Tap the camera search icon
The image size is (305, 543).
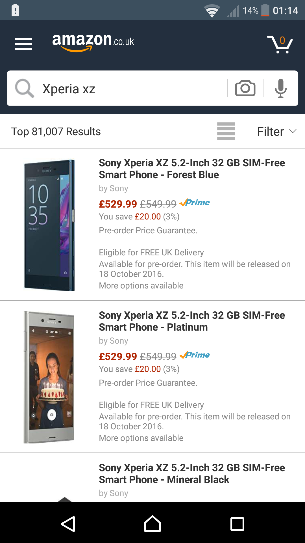click(245, 88)
